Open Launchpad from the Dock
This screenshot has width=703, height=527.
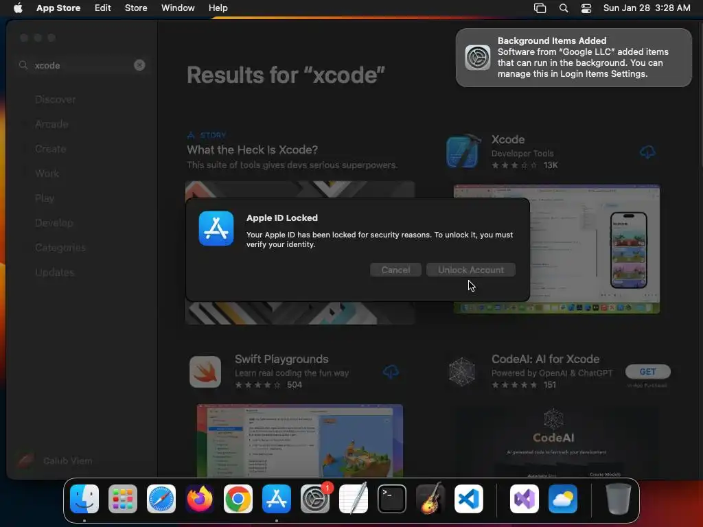coord(123,499)
